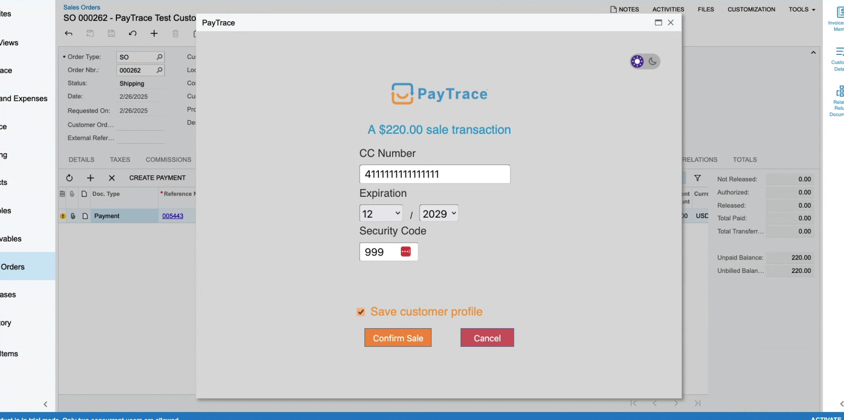Click the save disk icon in Sales Orders toolbar
This screenshot has height=420, width=844.
111,34
